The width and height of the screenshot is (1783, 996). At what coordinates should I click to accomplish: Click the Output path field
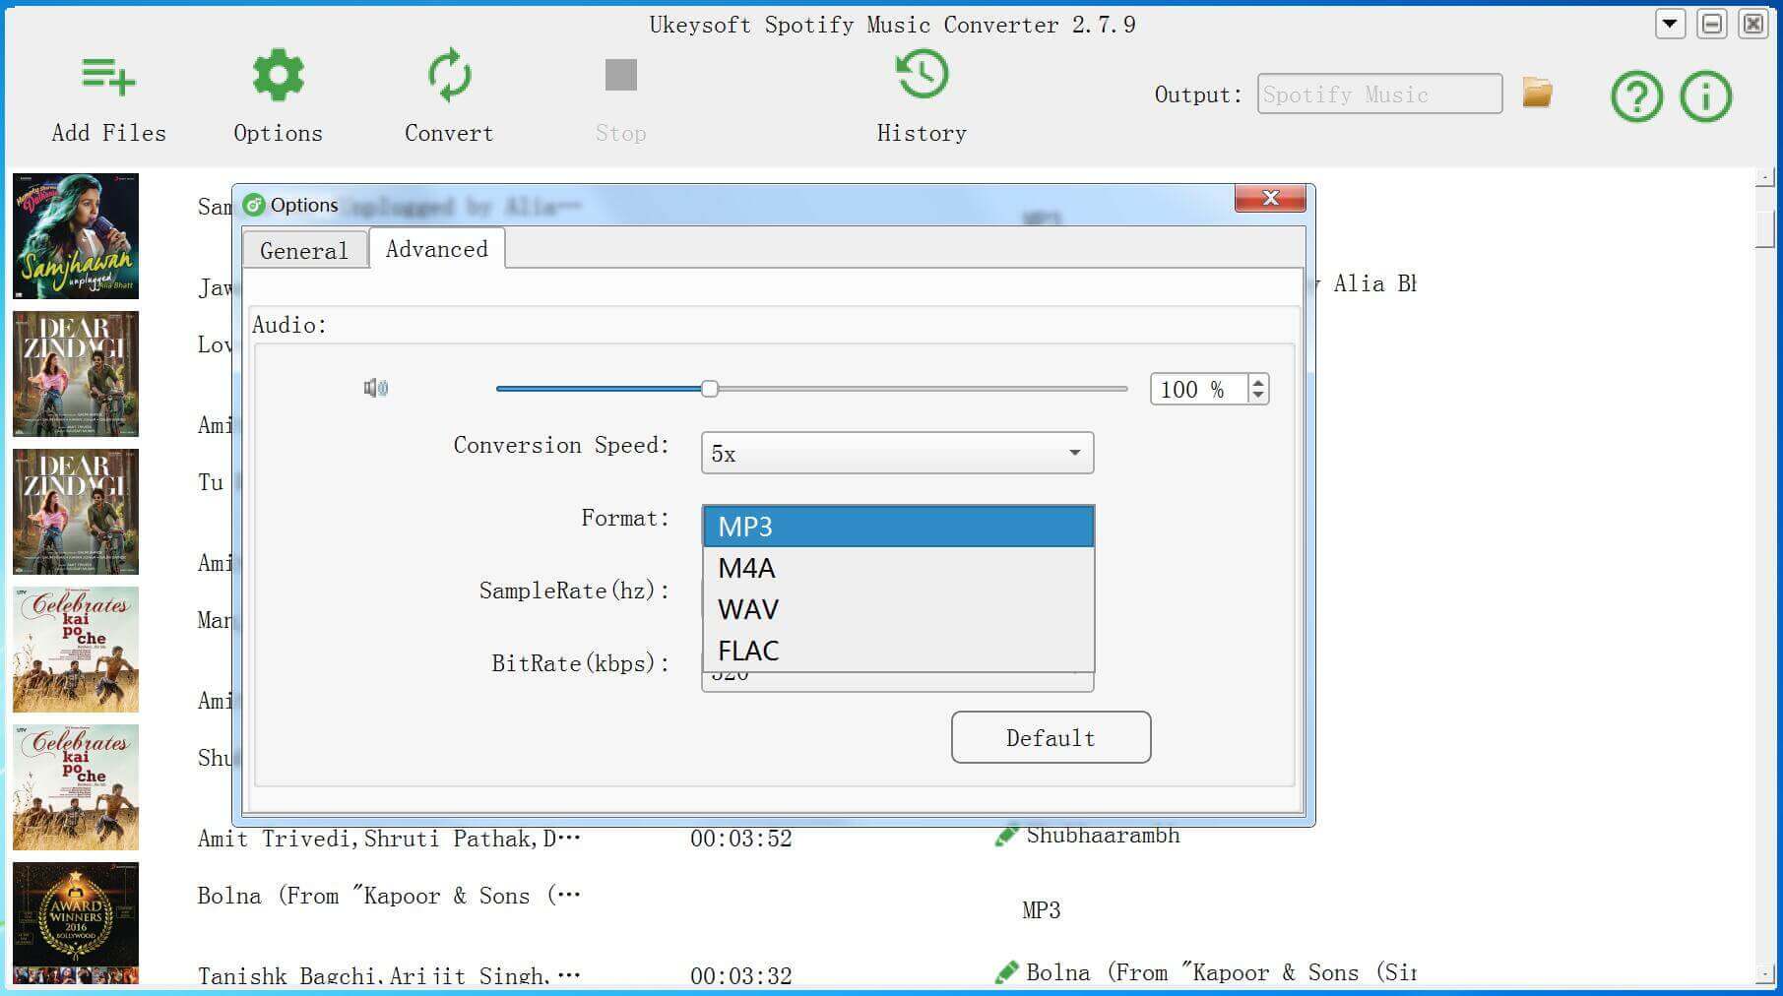(x=1379, y=93)
